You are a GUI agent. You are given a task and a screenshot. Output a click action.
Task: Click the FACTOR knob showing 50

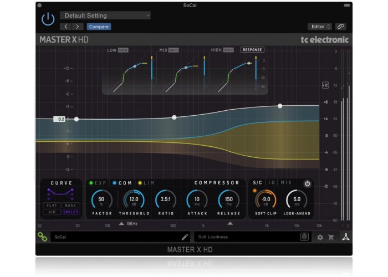(x=101, y=200)
